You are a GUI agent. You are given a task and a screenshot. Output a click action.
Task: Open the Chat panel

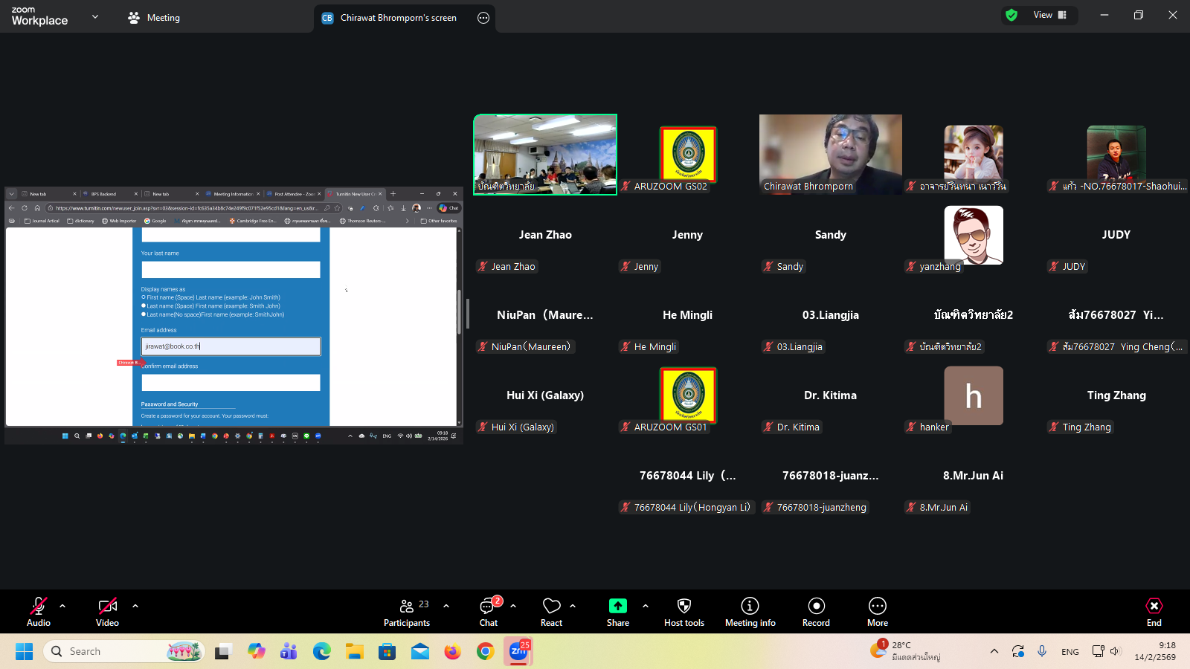pyautogui.click(x=488, y=612)
